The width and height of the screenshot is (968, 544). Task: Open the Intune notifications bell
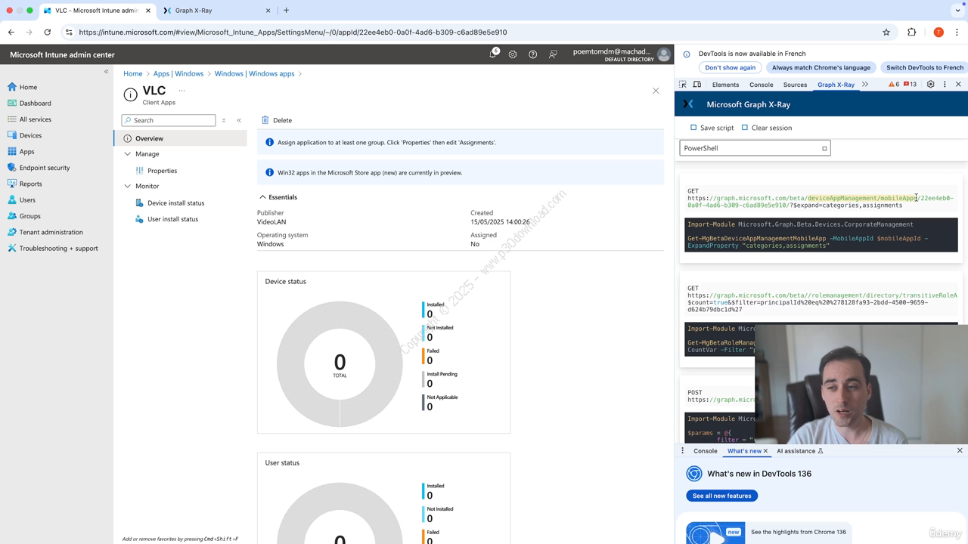(x=493, y=54)
